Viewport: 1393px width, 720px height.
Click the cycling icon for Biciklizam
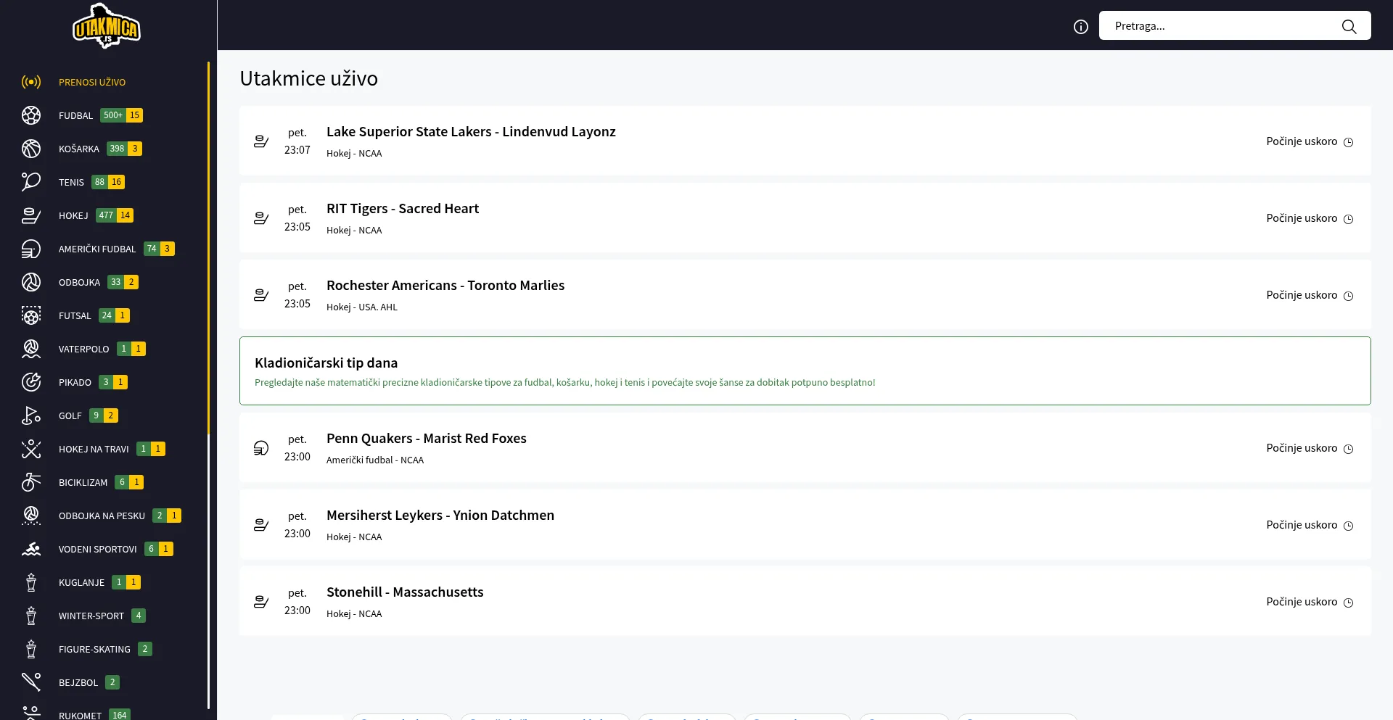pos(31,482)
